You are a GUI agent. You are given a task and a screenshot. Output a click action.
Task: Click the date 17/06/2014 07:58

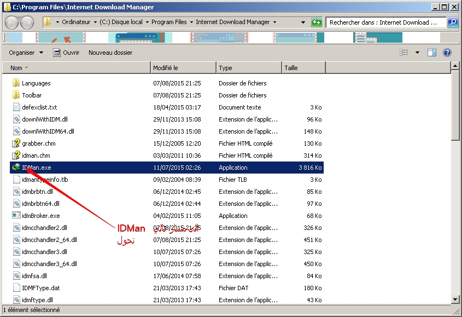[x=177, y=276]
